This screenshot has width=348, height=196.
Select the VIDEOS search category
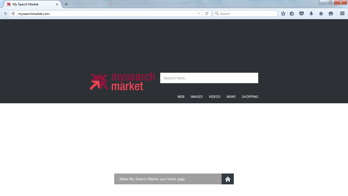click(x=215, y=97)
